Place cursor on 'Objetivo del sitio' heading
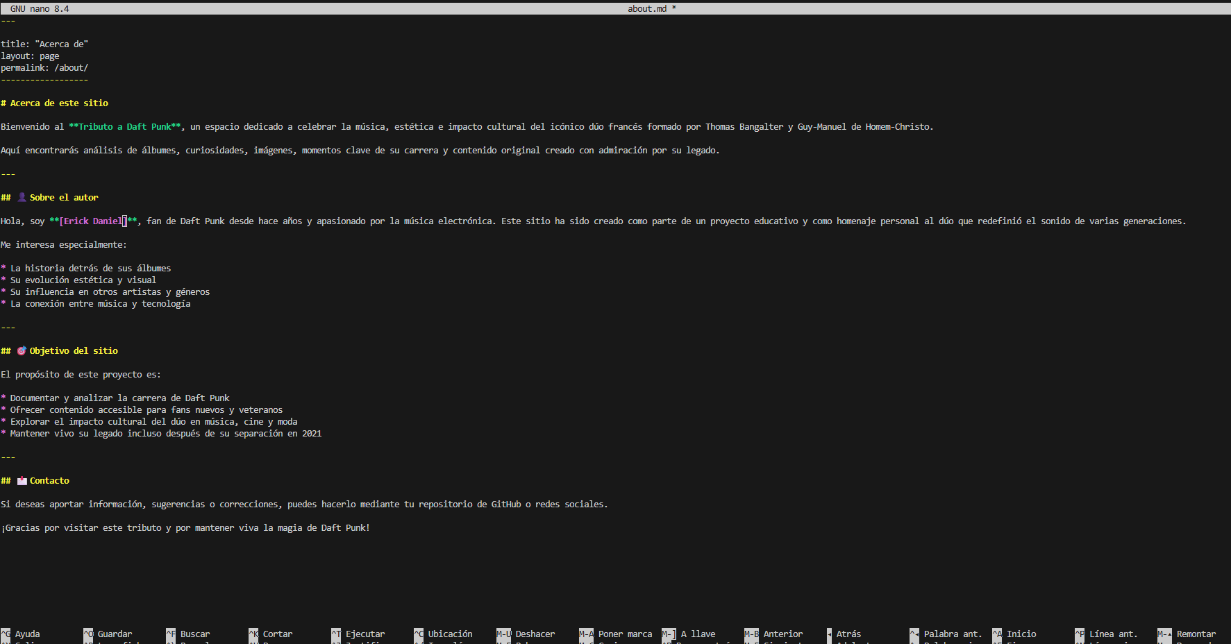 [x=73, y=351]
